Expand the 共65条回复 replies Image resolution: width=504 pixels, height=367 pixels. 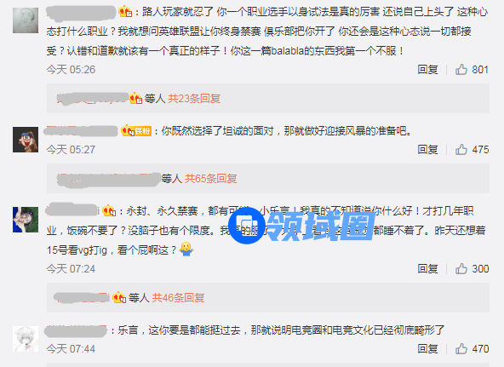pos(211,178)
